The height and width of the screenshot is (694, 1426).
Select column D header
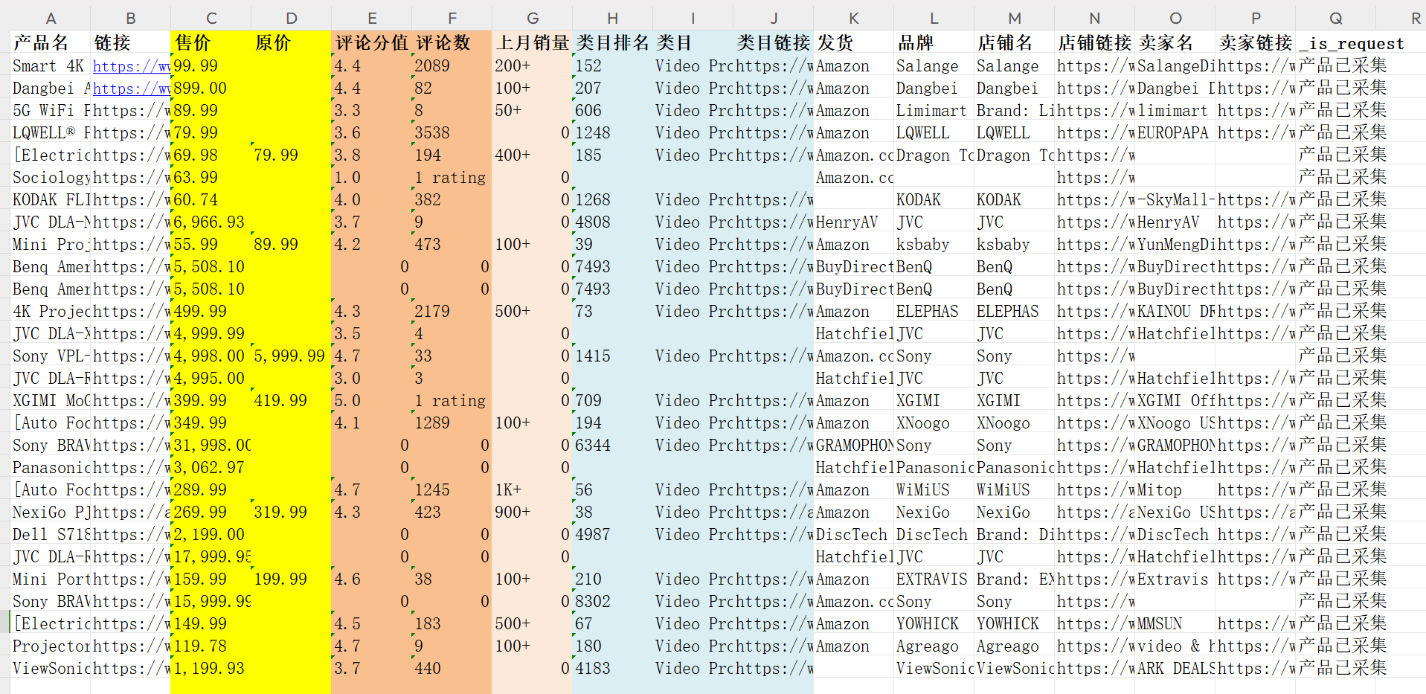pos(292,18)
